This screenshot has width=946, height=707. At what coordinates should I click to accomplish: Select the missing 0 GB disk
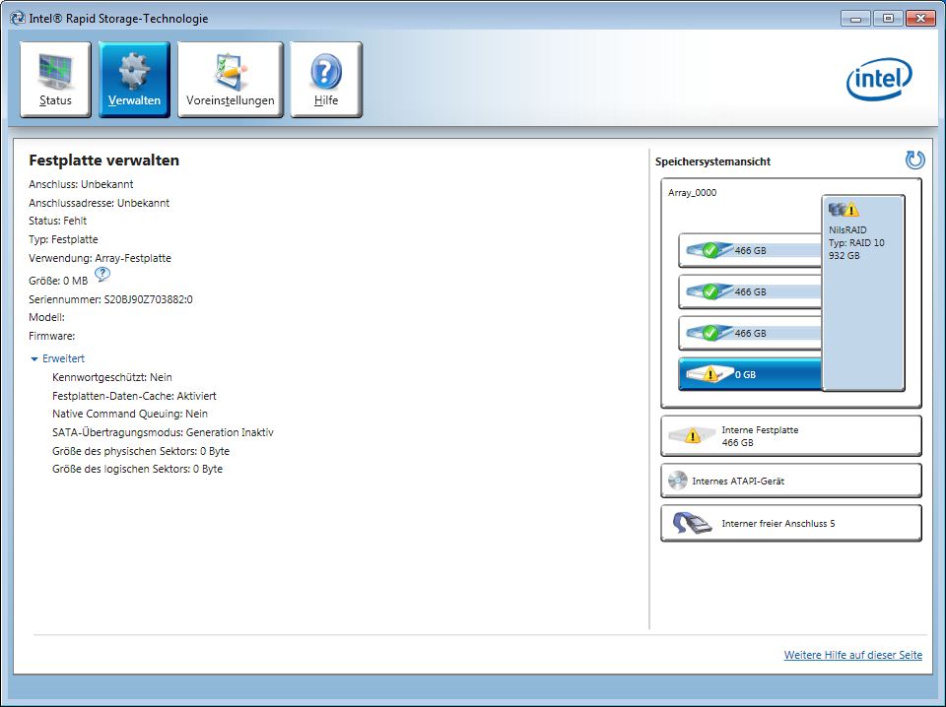[750, 374]
